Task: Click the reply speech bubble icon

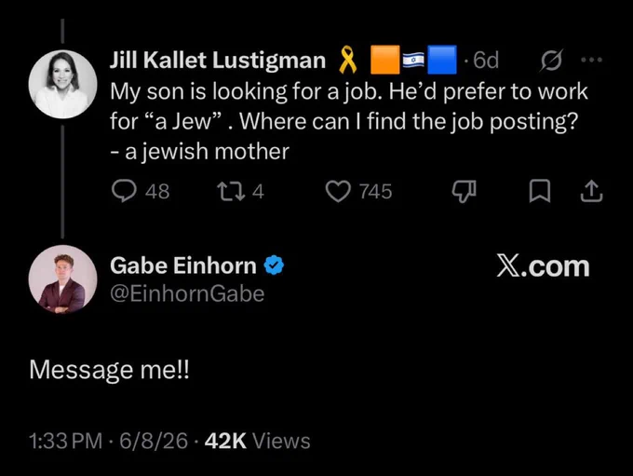Action: pos(124,191)
